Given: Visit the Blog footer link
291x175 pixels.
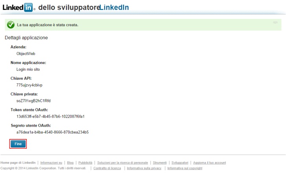Looking at the screenshot, I should coord(70,162).
